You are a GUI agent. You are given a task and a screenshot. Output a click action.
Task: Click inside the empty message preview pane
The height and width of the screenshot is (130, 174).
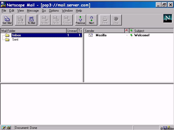[x=87, y=104]
